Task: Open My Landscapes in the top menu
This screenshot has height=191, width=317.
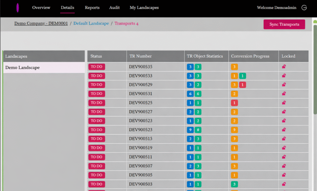Action: point(144,7)
